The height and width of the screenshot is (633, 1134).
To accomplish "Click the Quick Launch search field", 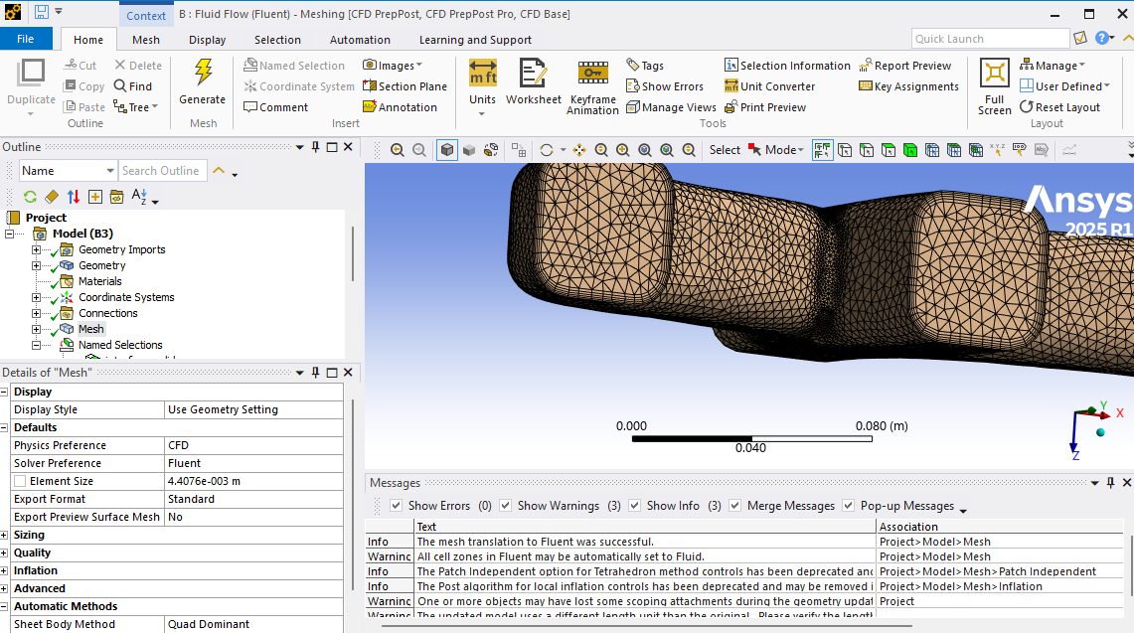I will pos(989,39).
